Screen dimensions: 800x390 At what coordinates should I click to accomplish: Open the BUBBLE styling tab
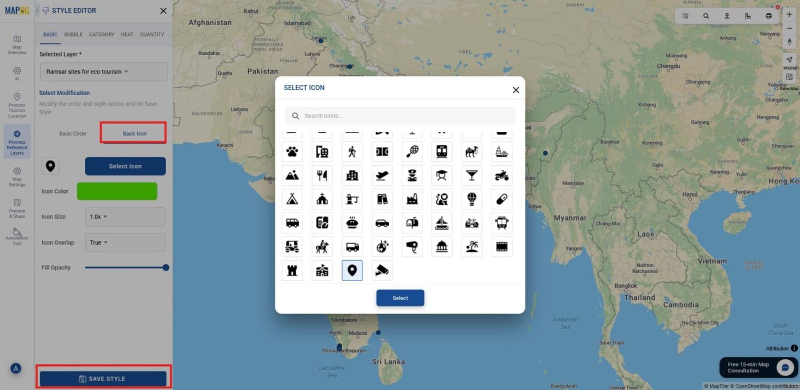pos(73,34)
